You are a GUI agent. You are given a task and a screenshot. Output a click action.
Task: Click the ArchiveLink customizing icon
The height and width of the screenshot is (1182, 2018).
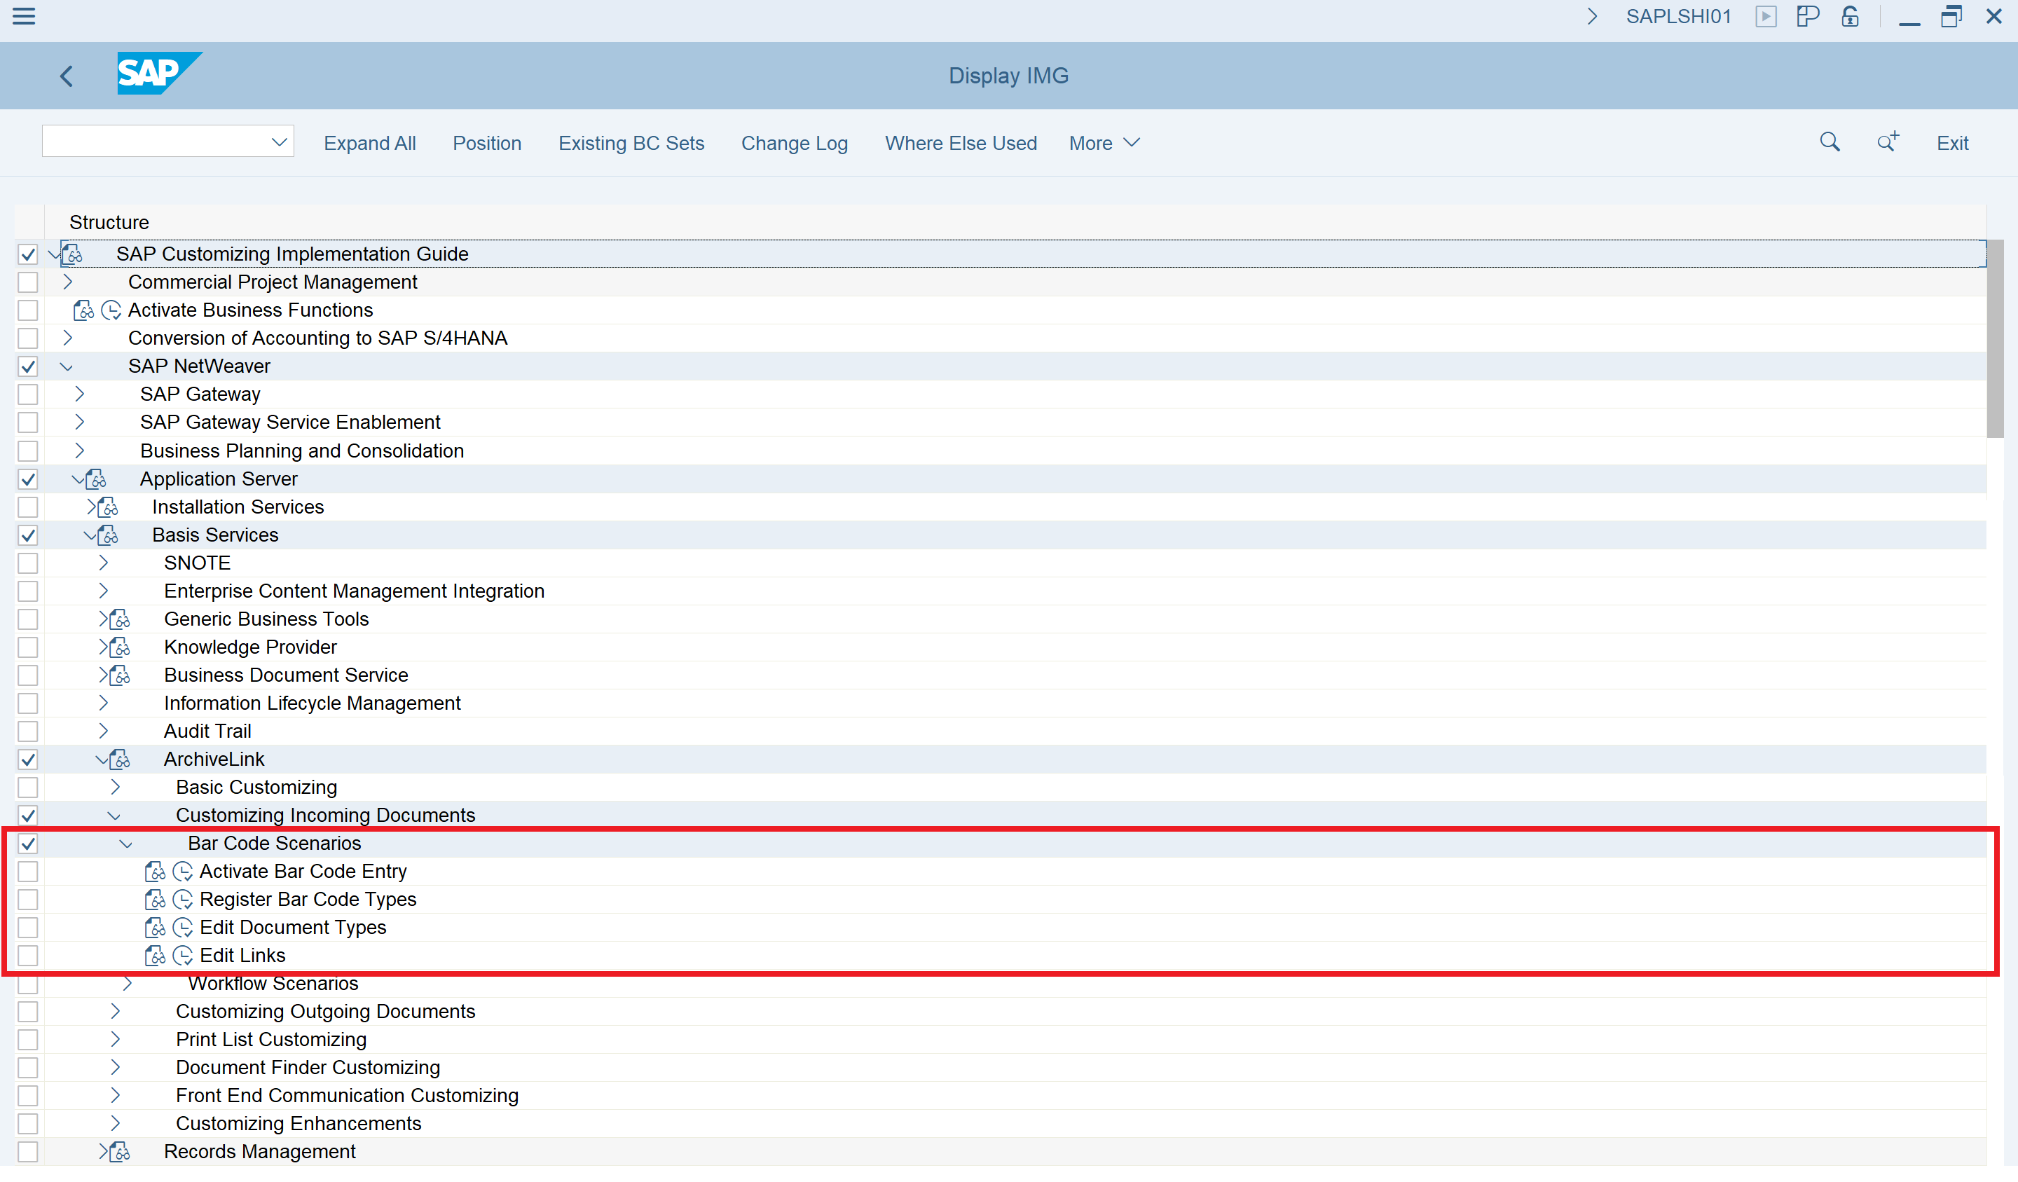click(120, 760)
